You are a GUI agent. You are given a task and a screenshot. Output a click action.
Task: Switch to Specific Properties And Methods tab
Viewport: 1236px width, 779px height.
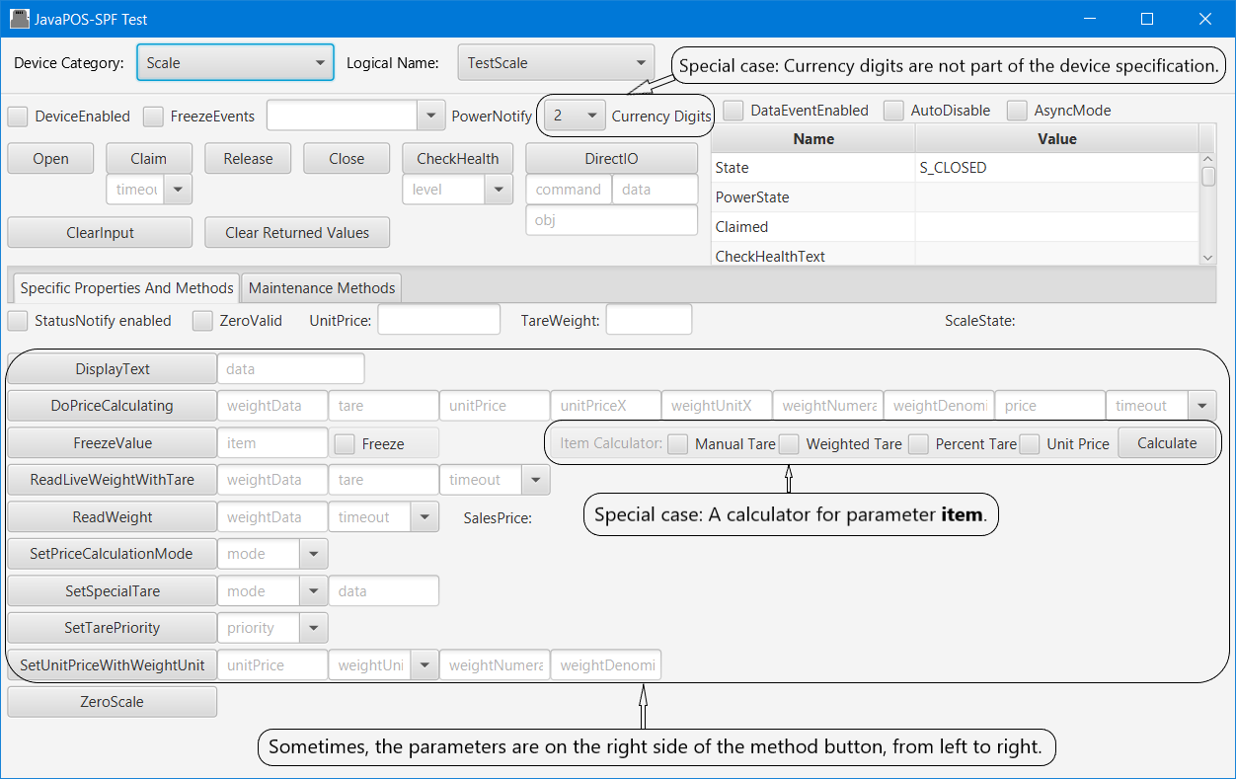point(126,288)
